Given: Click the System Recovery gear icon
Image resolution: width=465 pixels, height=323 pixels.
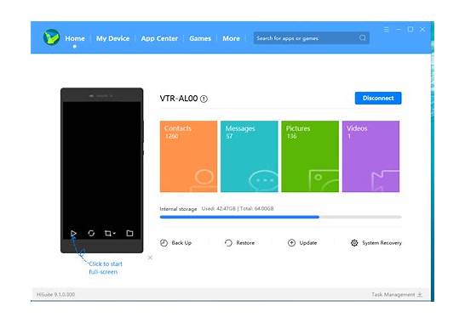Looking at the screenshot, I should 354,243.
